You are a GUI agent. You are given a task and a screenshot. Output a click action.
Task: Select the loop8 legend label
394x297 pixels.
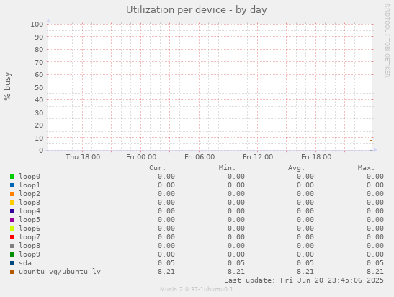pos(30,245)
